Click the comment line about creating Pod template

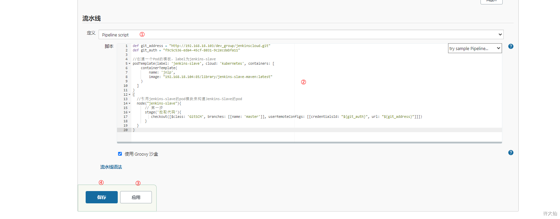pos(174,59)
